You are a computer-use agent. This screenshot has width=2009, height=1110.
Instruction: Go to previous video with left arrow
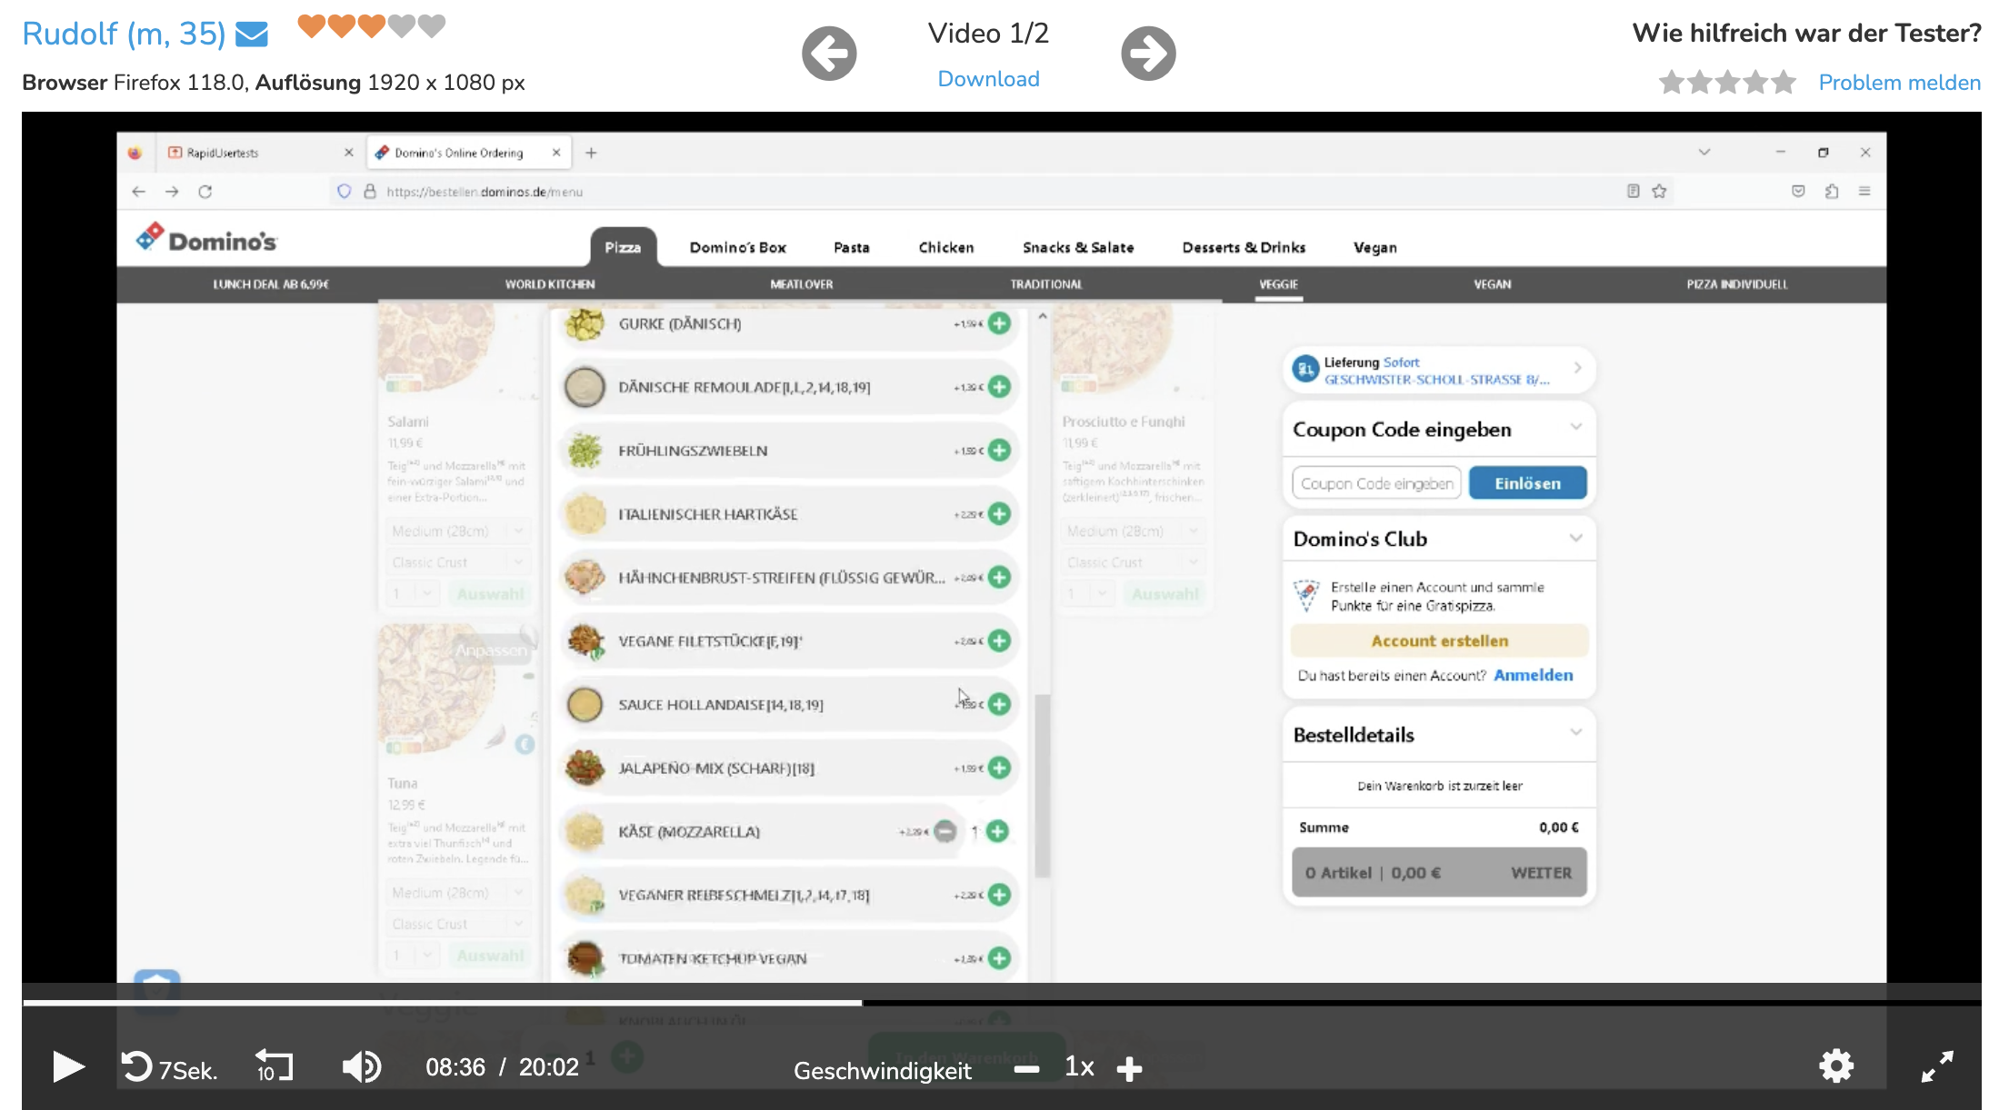(829, 54)
